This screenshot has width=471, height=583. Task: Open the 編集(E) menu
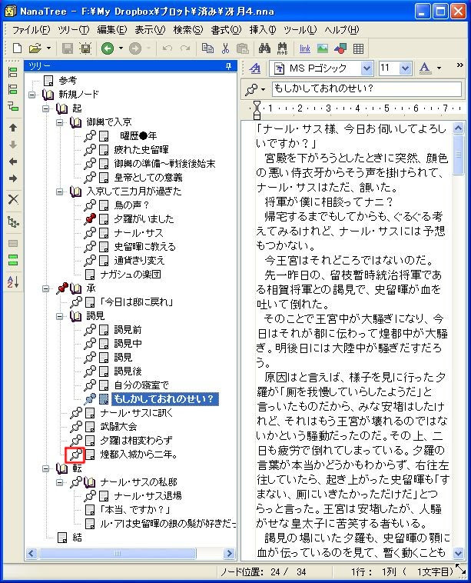(x=112, y=30)
